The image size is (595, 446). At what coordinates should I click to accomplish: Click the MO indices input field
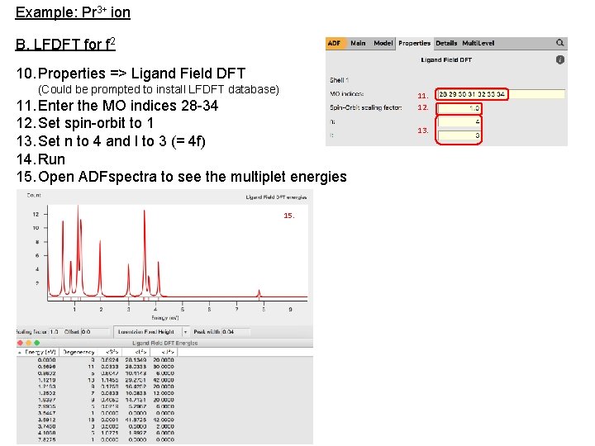point(500,94)
